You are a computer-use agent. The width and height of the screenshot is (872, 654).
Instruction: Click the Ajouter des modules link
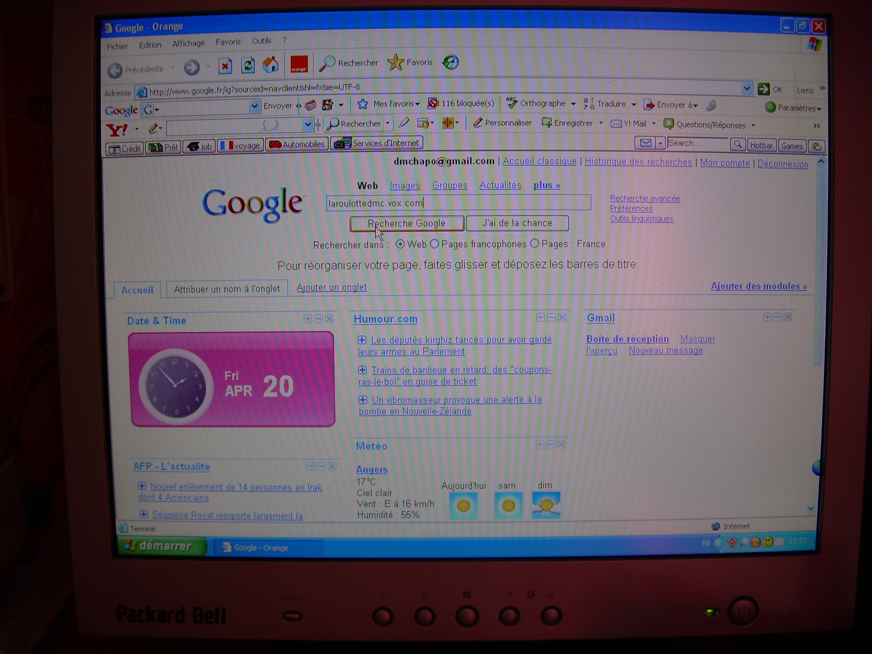point(759,286)
